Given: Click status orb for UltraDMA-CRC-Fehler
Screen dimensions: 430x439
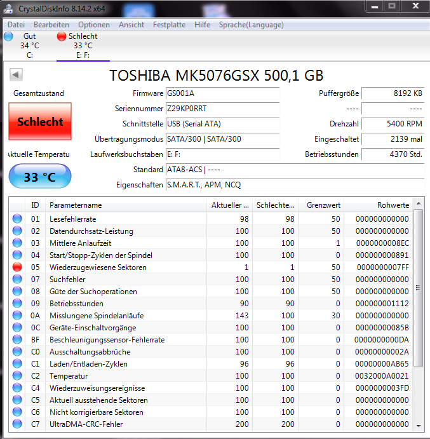Looking at the screenshot, I should (x=17, y=424).
